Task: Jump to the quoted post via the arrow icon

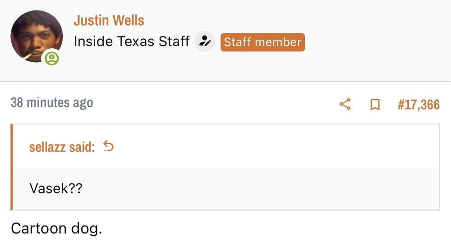Action: 108,146
